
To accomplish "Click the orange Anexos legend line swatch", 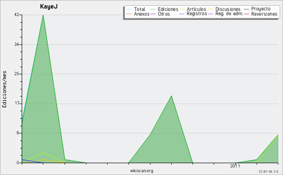I will tap(129, 14).
